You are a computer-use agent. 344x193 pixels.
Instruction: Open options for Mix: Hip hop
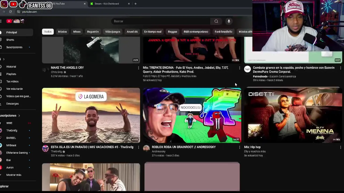click(341, 147)
